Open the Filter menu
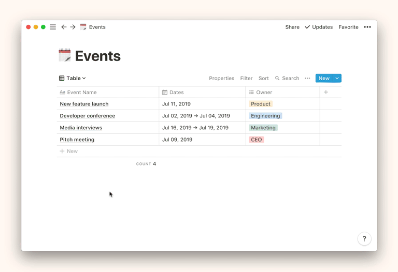The height and width of the screenshot is (272, 398). [246, 79]
